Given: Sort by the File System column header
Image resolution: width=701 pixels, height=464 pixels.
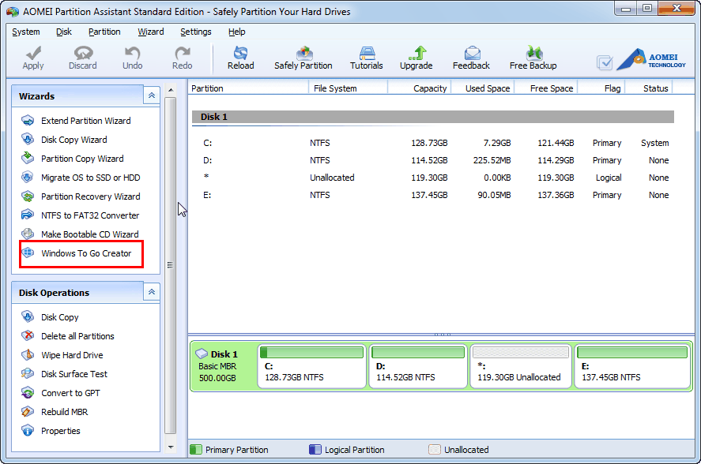Looking at the screenshot, I should 348,88.
